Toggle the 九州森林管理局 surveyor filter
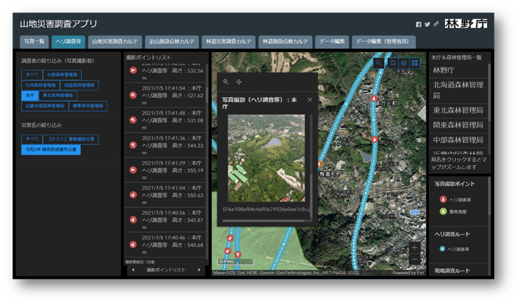Screen dimensions: 520x305 coord(40,85)
